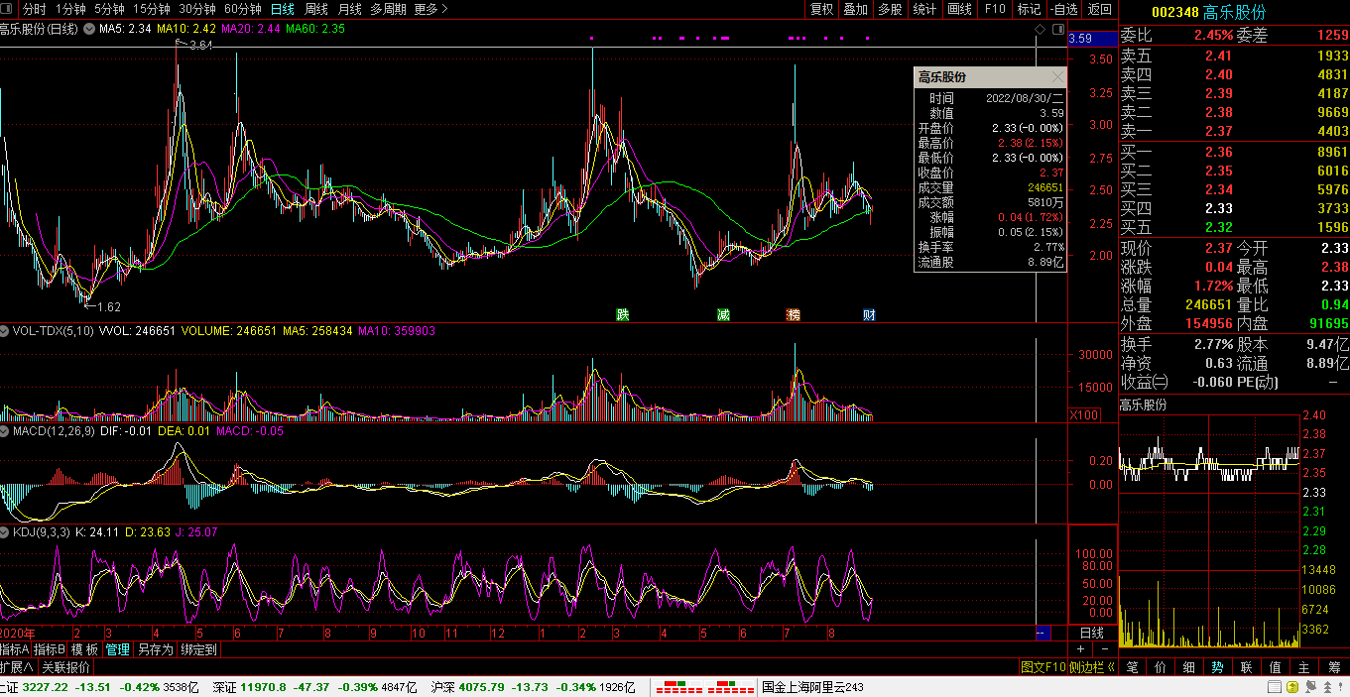Viewport: 1350px width, 697px height.
Task: Click the 画线 drawing tool button
Action: coord(959,9)
